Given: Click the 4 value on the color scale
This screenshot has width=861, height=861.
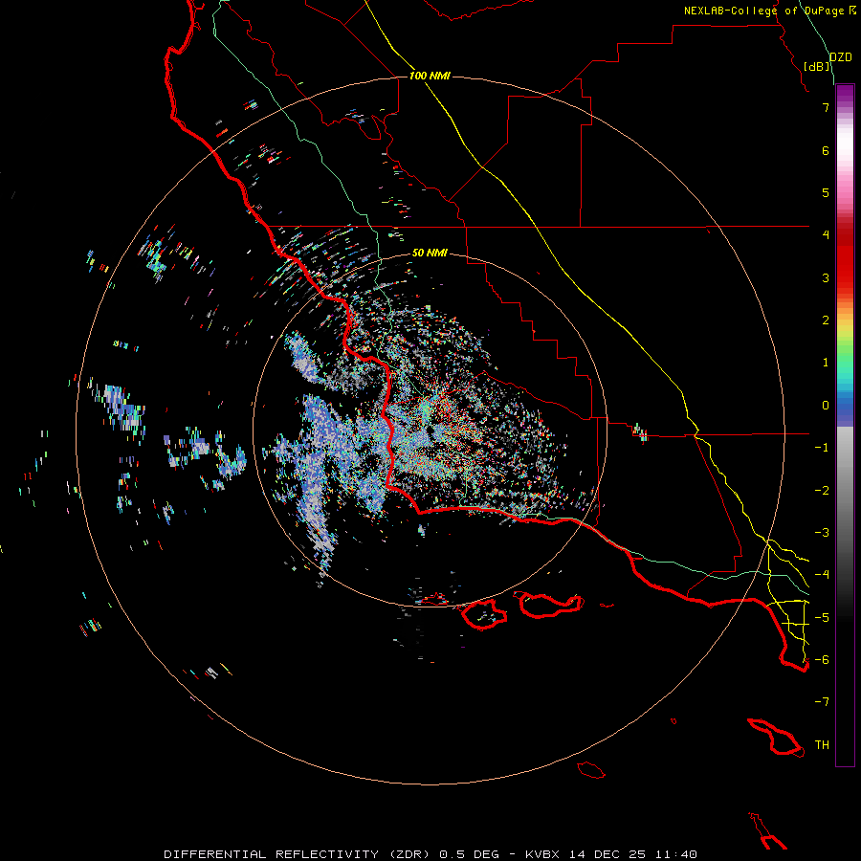Looking at the screenshot, I should point(826,235).
